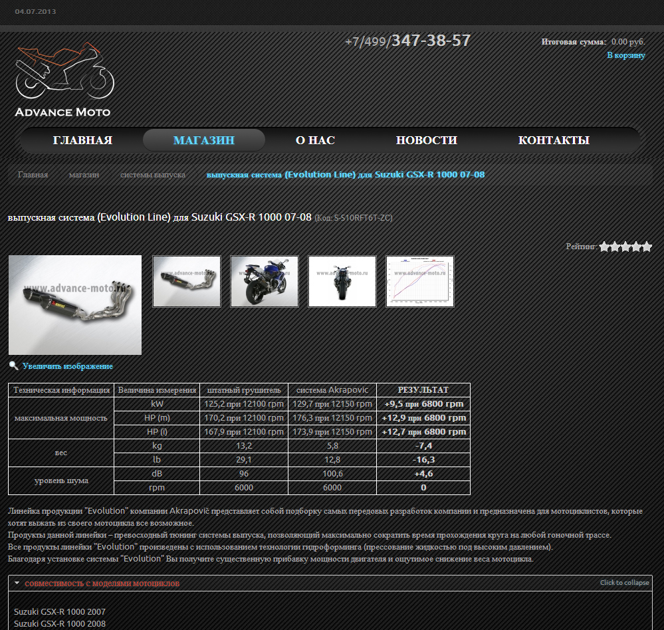Open the О НАС menu item
664x630 pixels.
[315, 140]
